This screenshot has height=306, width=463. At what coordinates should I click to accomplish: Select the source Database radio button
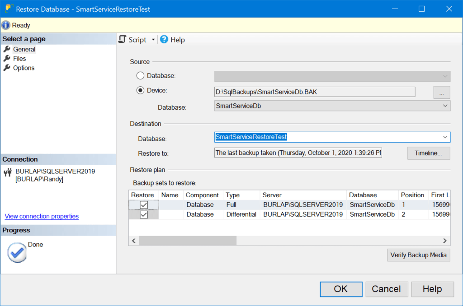pyautogui.click(x=140, y=76)
